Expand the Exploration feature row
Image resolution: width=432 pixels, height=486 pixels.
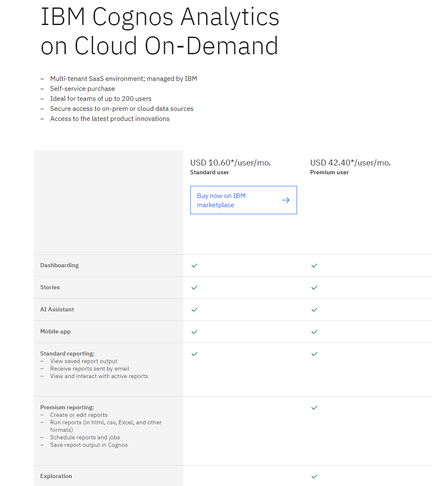56,476
